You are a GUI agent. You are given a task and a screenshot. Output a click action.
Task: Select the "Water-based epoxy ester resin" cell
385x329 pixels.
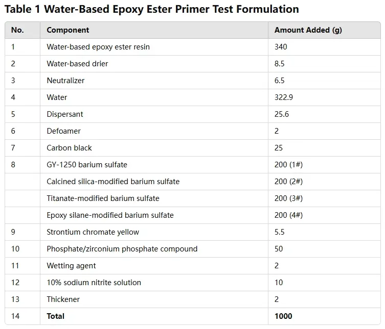click(x=98, y=47)
